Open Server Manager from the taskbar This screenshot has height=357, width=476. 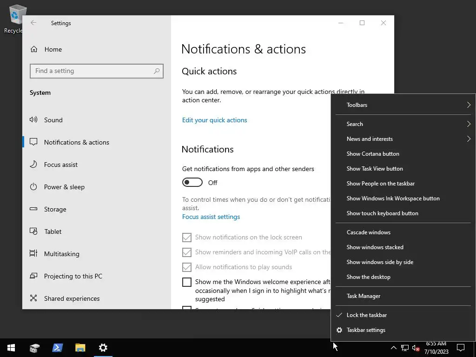pos(34,348)
